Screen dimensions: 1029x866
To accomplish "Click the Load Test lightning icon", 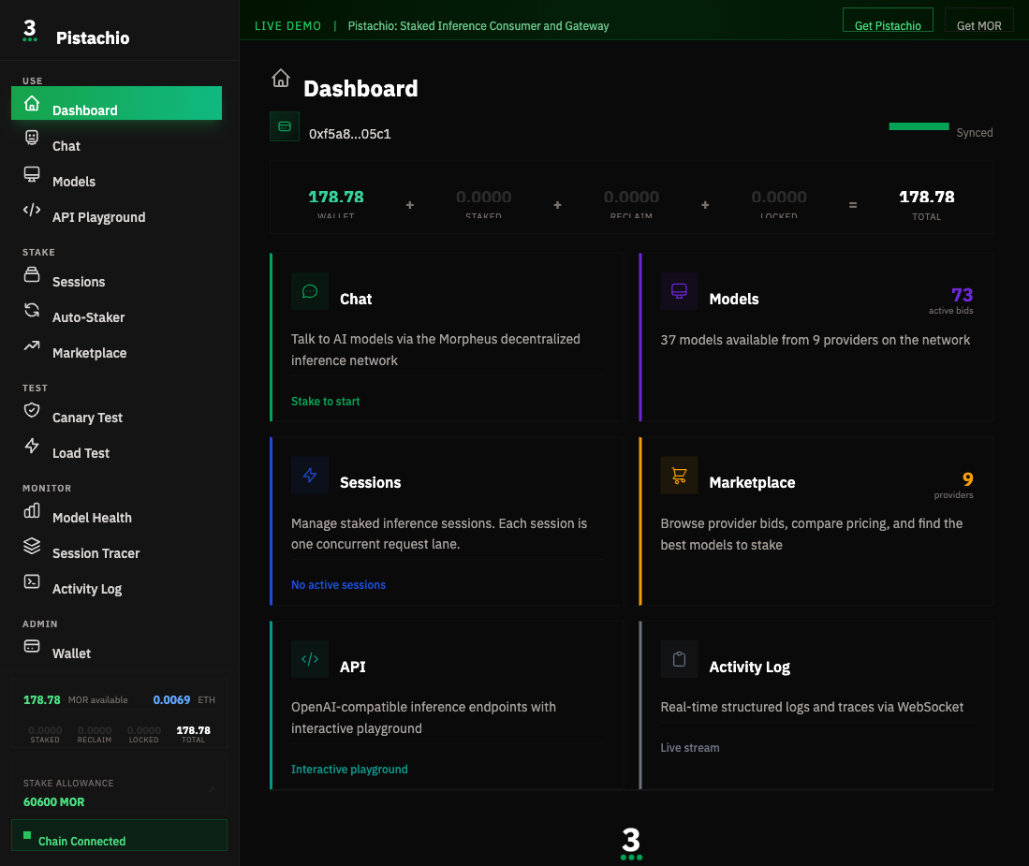I will click(32, 446).
